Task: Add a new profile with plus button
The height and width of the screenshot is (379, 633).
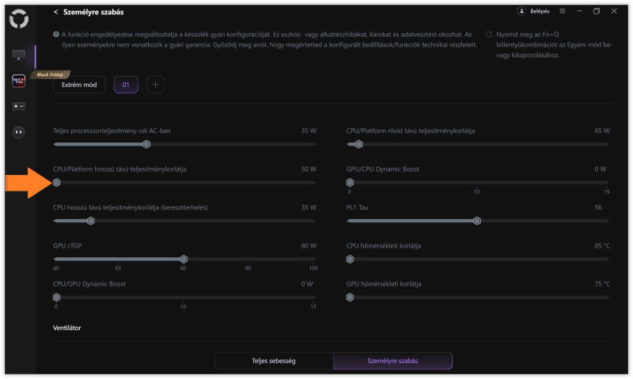Action: pyautogui.click(x=155, y=84)
